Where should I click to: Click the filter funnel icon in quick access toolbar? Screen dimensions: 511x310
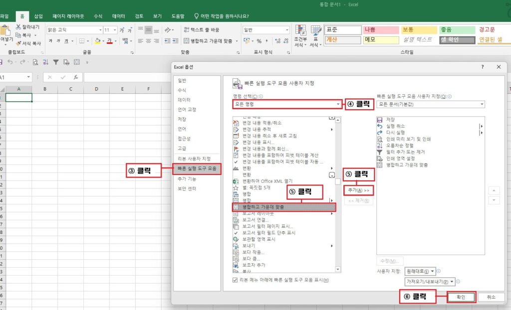pyautogui.click(x=56, y=62)
